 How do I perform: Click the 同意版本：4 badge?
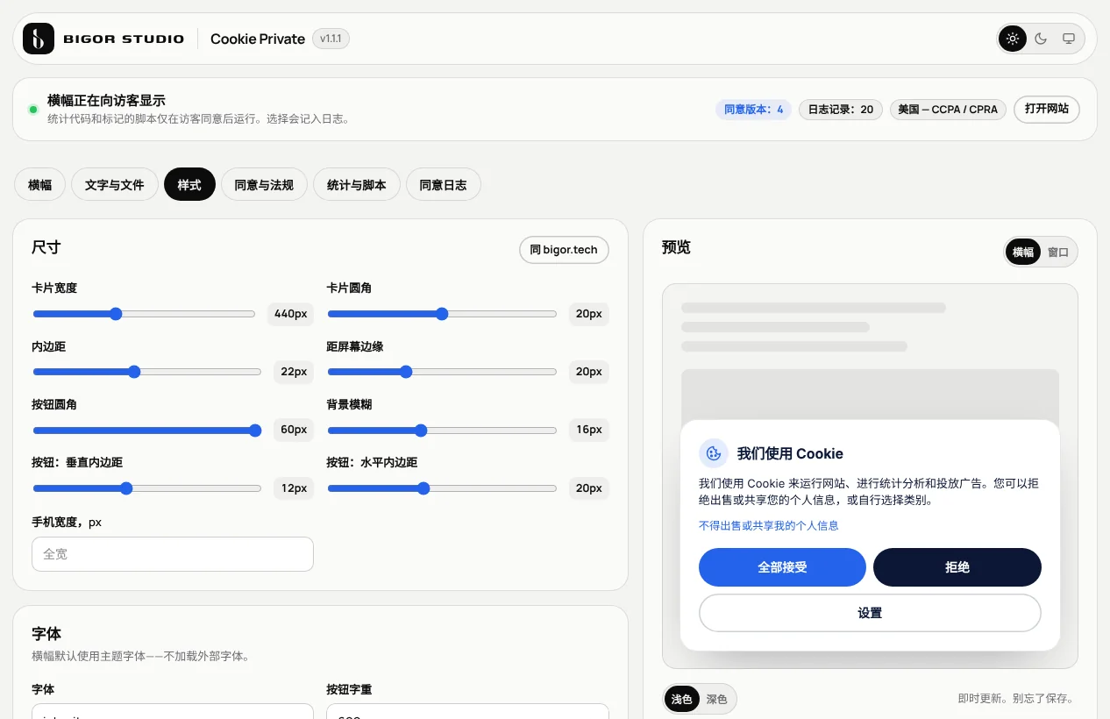(754, 110)
